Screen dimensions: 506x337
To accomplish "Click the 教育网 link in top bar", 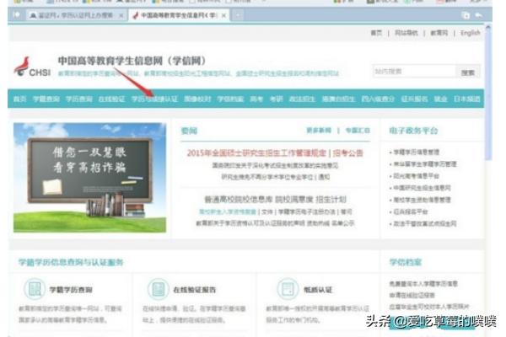I will click(439, 33).
